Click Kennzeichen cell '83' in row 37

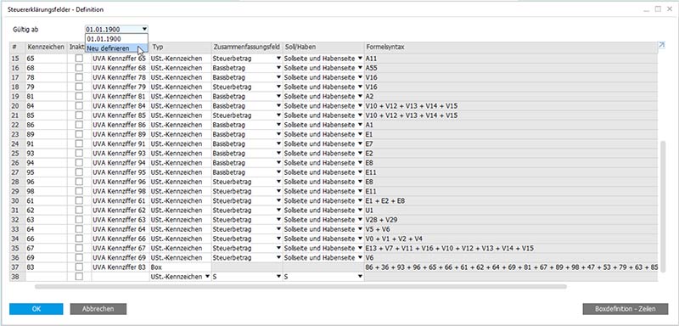(46, 267)
